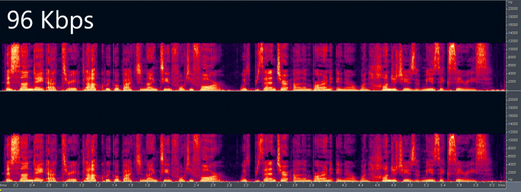The width and height of the screenshot is (521, 192).
Task: Click the 4.0 mark on the time ruler
Action: pyautogui.click(x=328, y=185)
